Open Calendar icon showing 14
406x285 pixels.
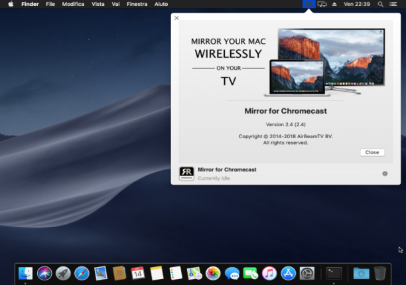pos(138,273)
